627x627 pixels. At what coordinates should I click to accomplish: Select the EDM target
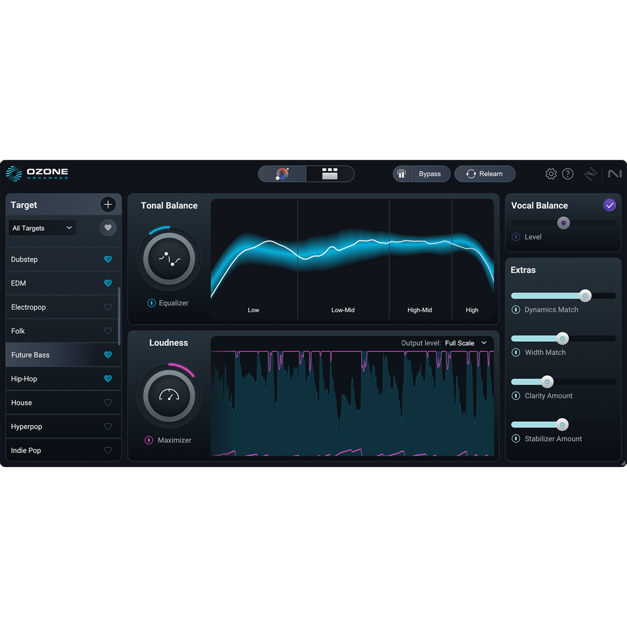63,283
